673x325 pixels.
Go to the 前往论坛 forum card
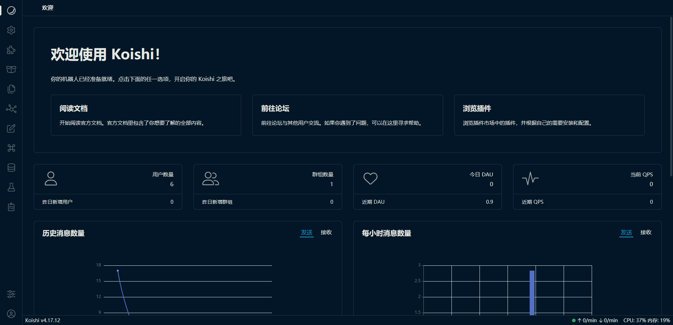[347, 115]
